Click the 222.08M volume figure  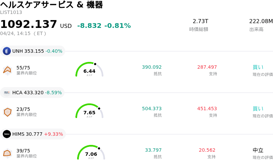[261, 21]
